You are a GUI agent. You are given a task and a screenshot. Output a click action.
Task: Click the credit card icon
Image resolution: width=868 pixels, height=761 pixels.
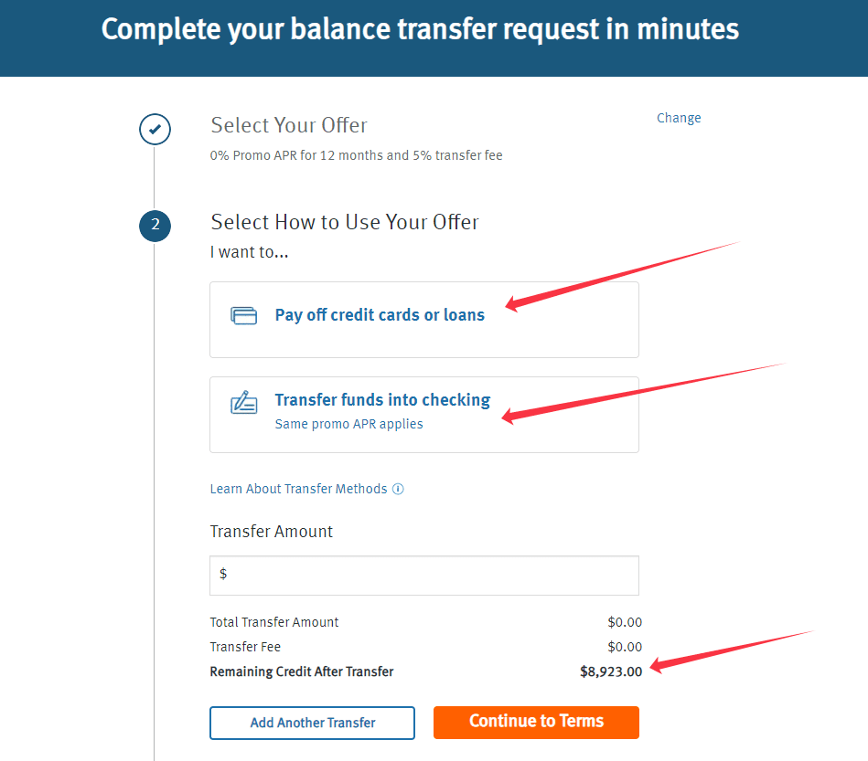click(x=244, y=315)
